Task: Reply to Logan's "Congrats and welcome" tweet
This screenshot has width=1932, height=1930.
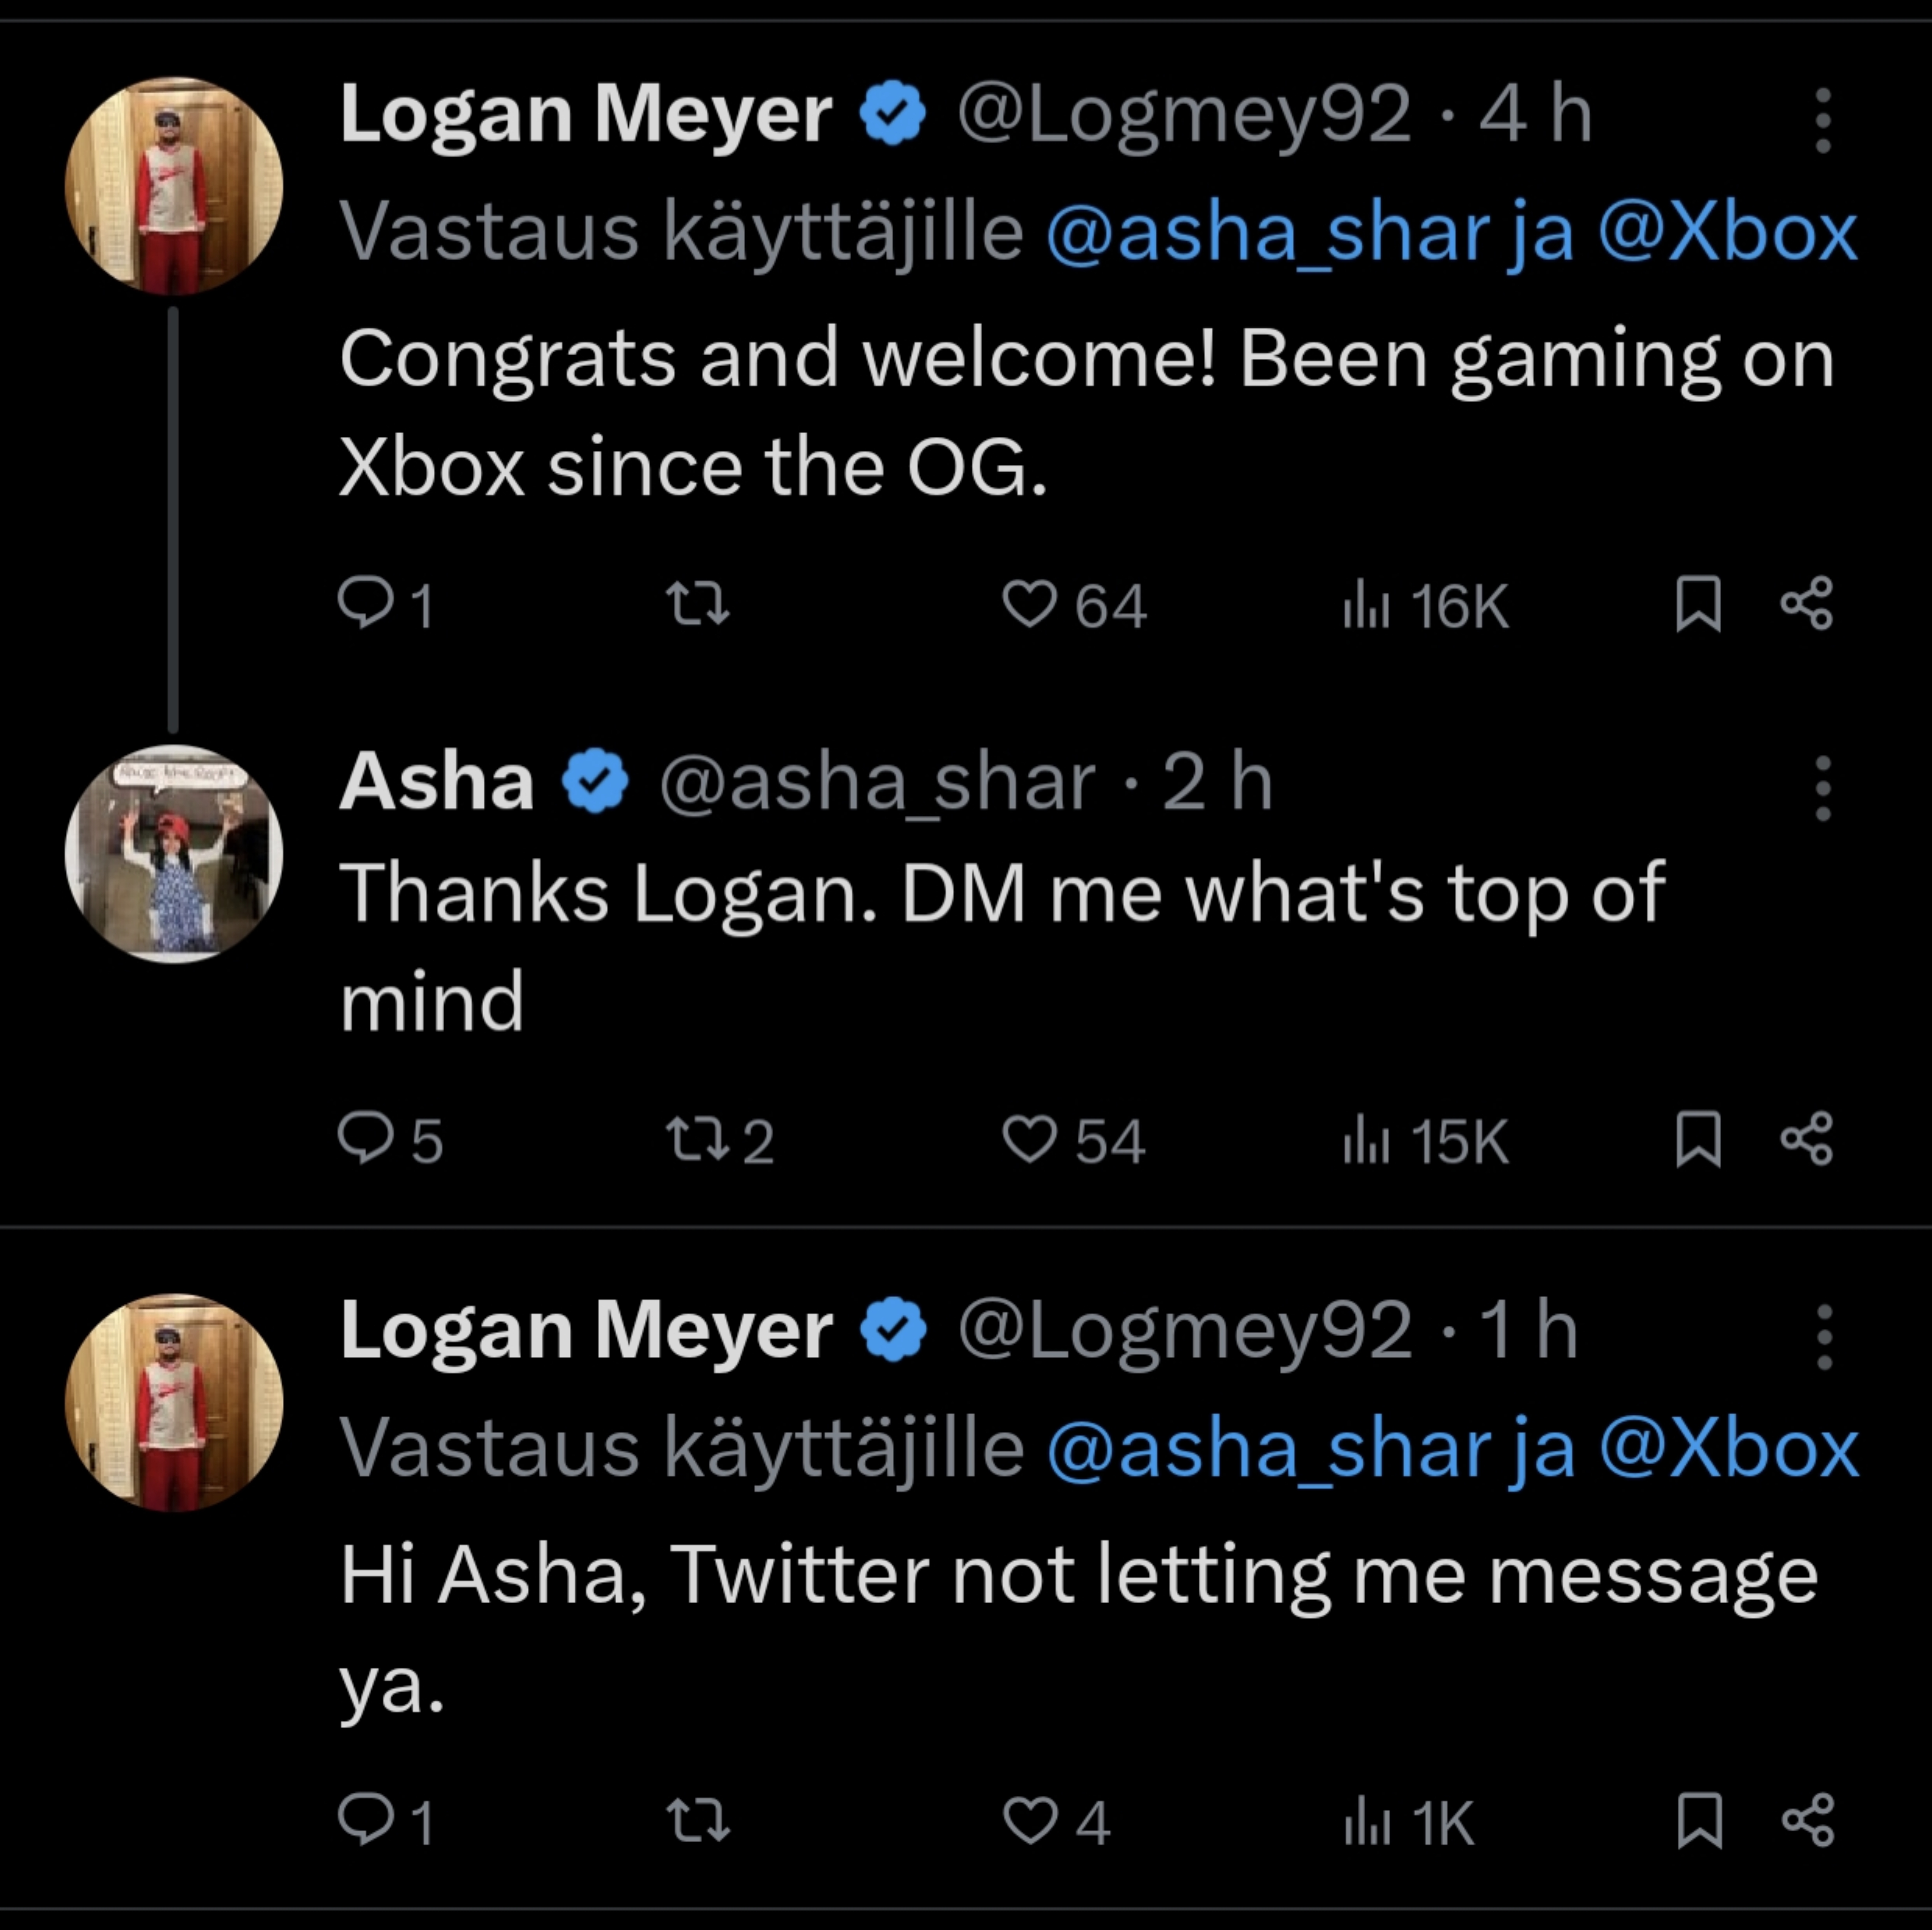Action: click(x=386, y=605)
